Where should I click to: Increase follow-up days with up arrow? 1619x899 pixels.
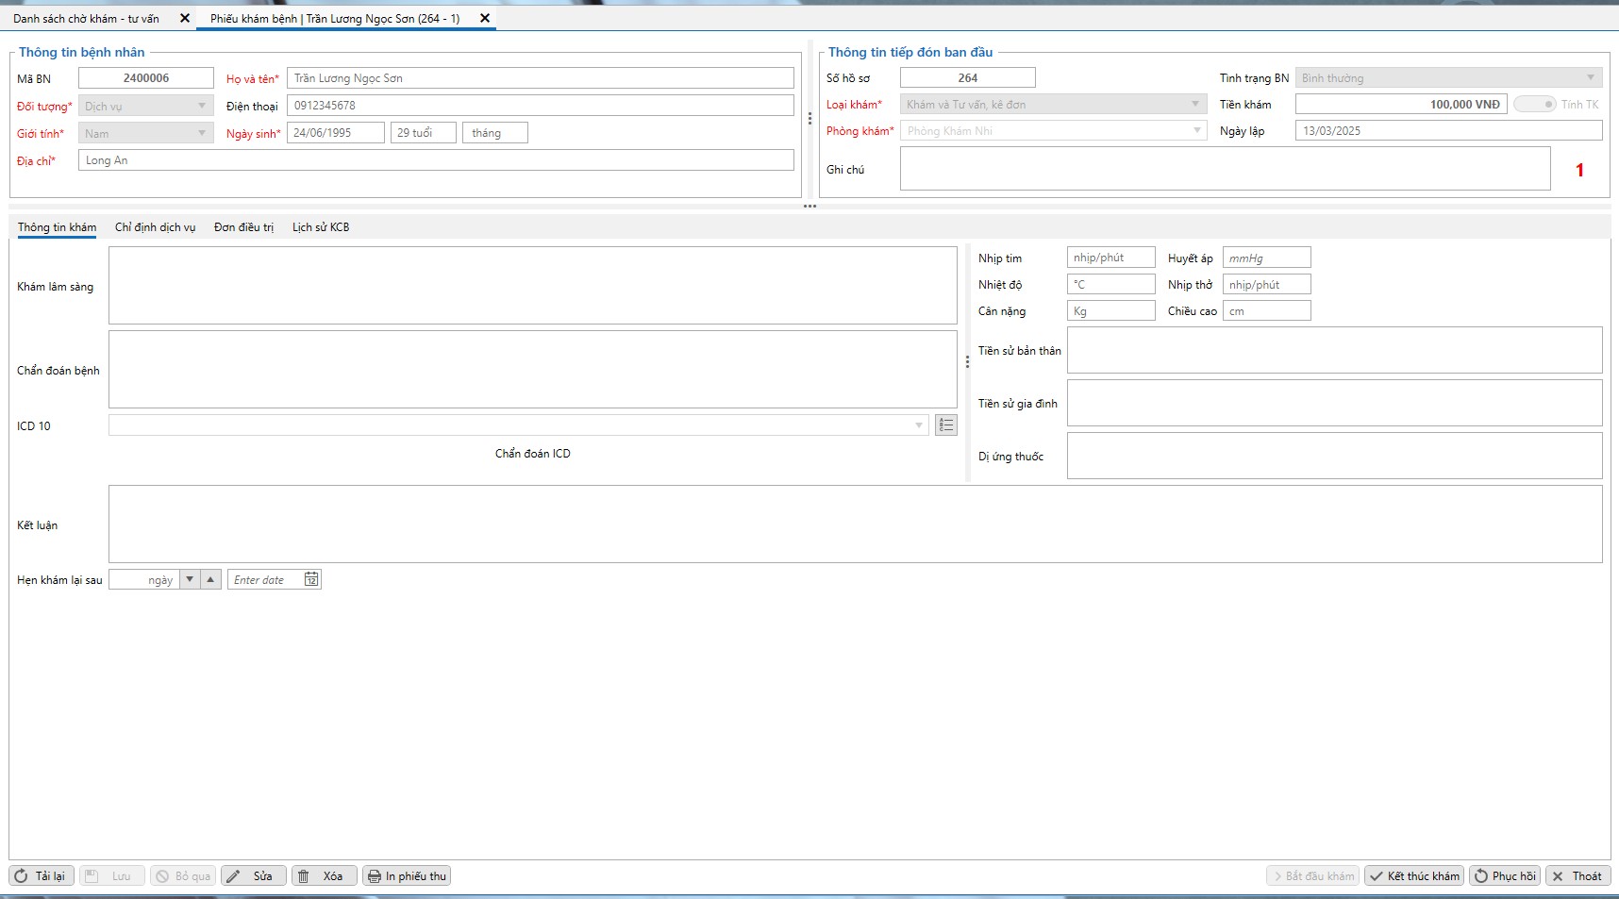click(211, 579)
